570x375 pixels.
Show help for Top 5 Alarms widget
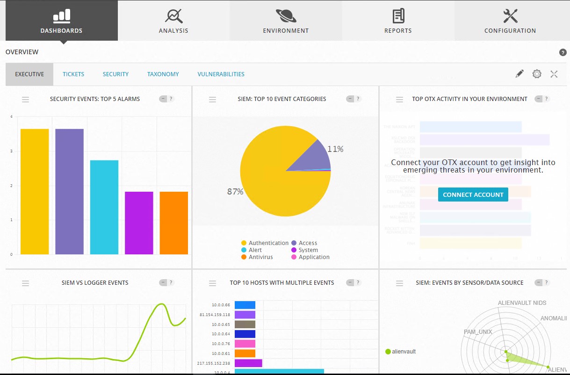[171, 99]
